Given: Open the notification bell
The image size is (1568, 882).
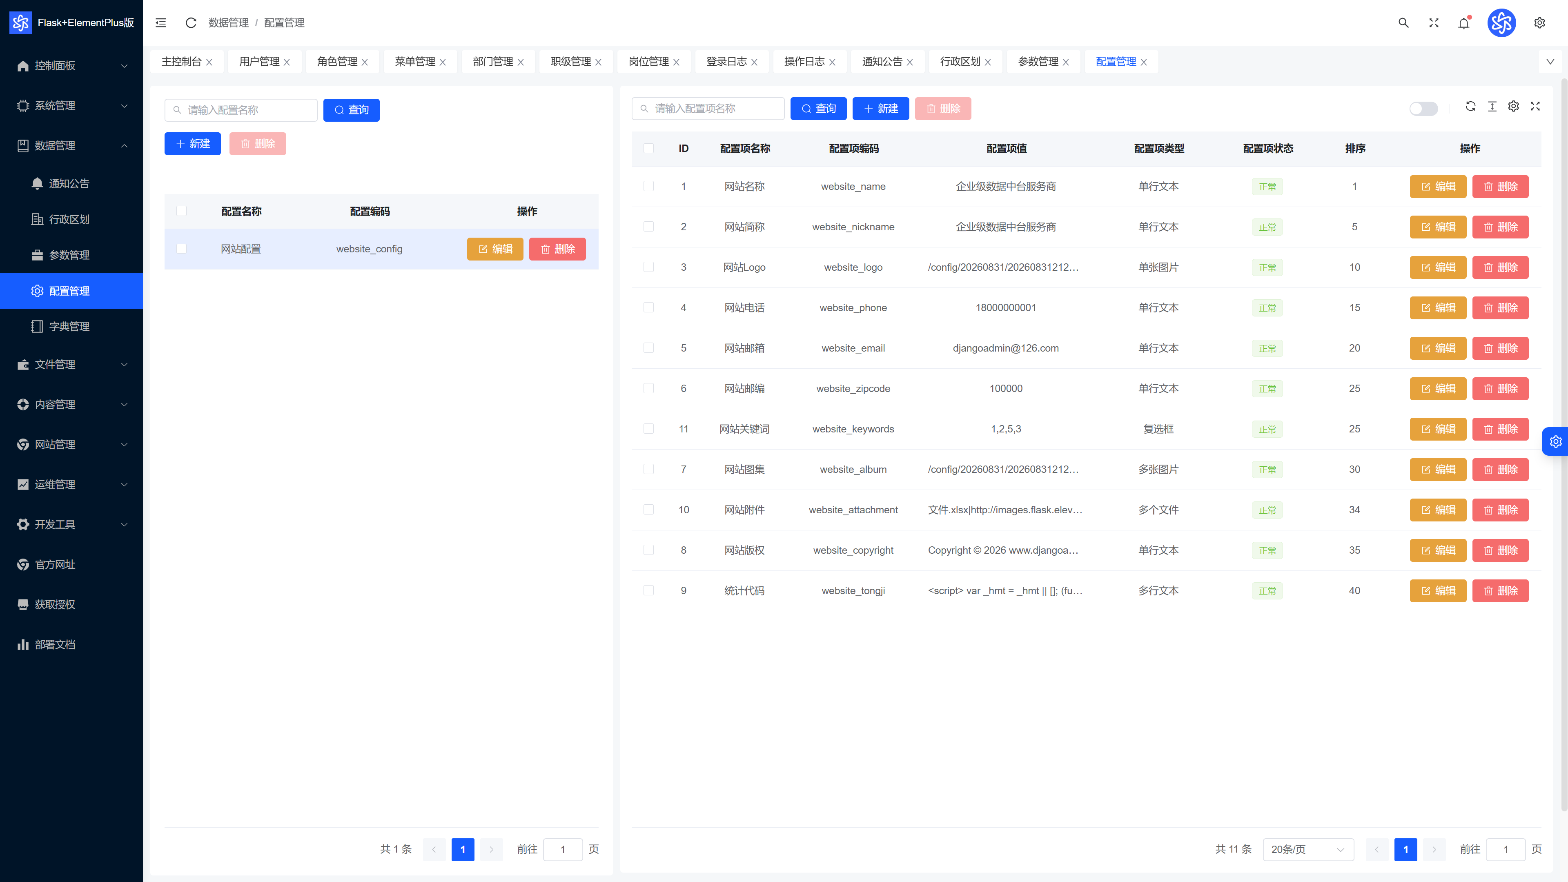Looking at the screenshot, I should click(1464, 22).
